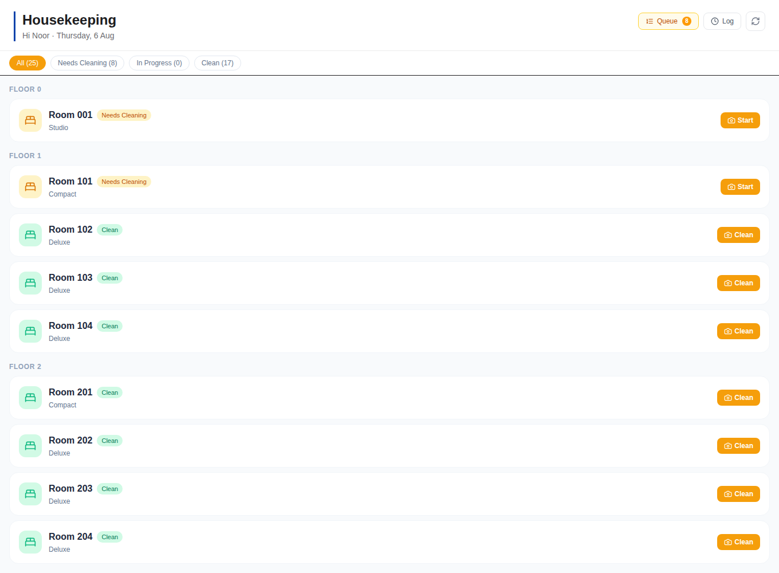Click Room 201 bed icon
The height and width of the screenshot is (573, 779).
[x=30, y=398]
